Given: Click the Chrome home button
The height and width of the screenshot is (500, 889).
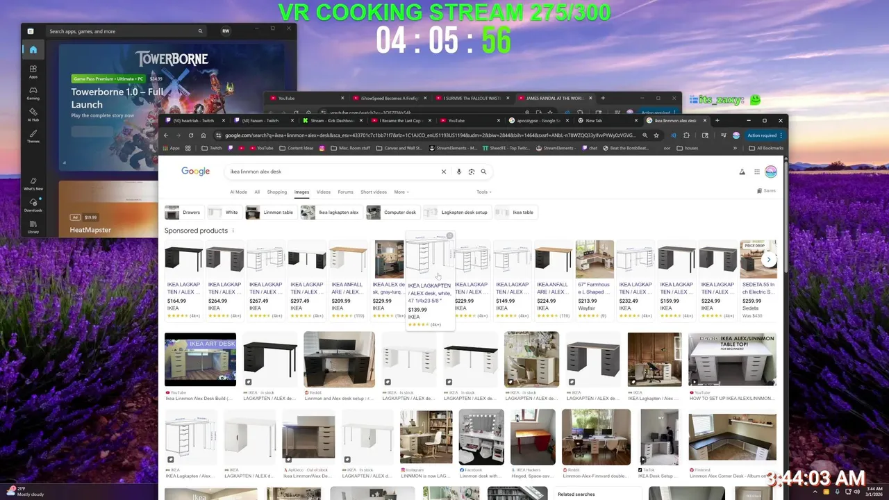Looking at the screenshot, I should pos(203,135).
